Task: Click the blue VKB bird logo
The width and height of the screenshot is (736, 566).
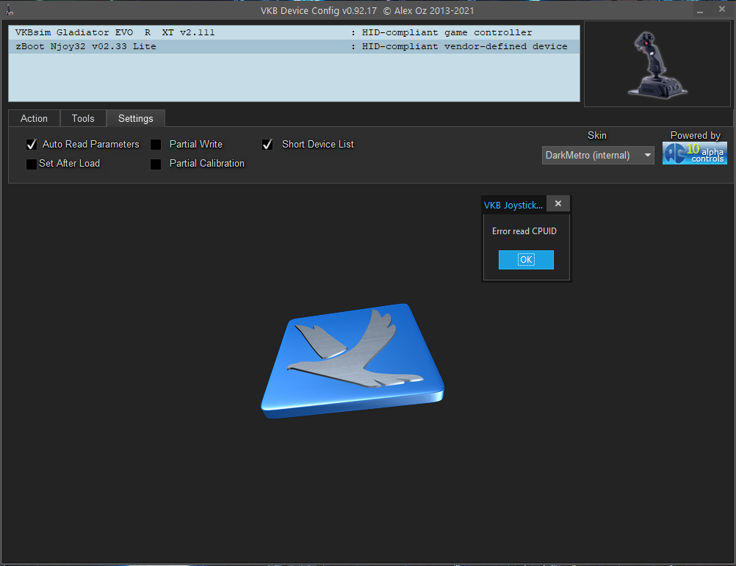Action: pyautogui.click(x=353, y=360)
